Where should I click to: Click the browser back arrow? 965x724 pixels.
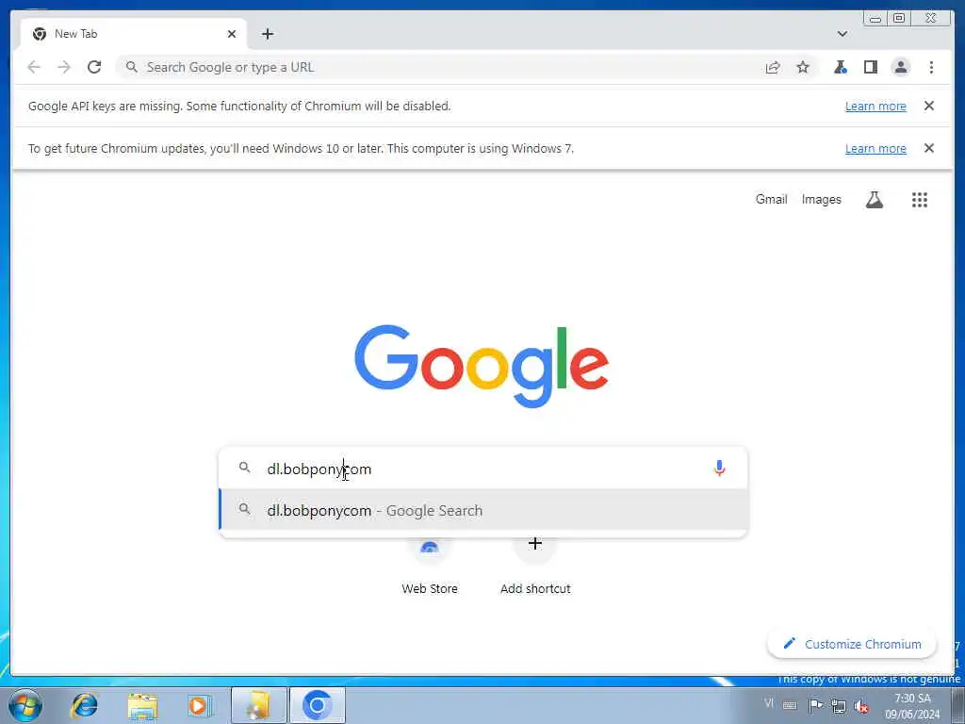pos(34,67)
